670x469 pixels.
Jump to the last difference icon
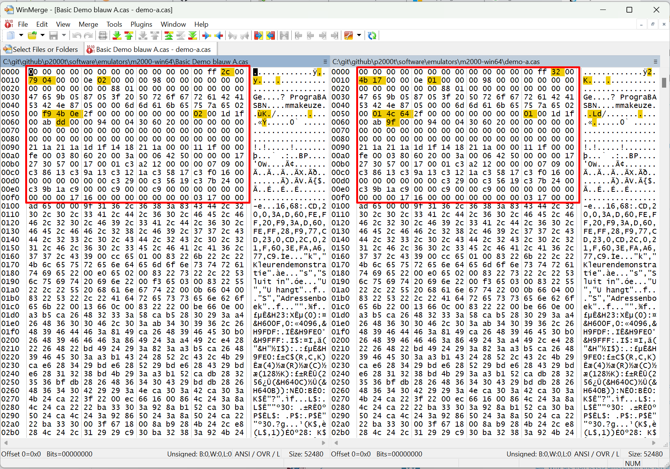pyautogui.click(x=193, y=35)
